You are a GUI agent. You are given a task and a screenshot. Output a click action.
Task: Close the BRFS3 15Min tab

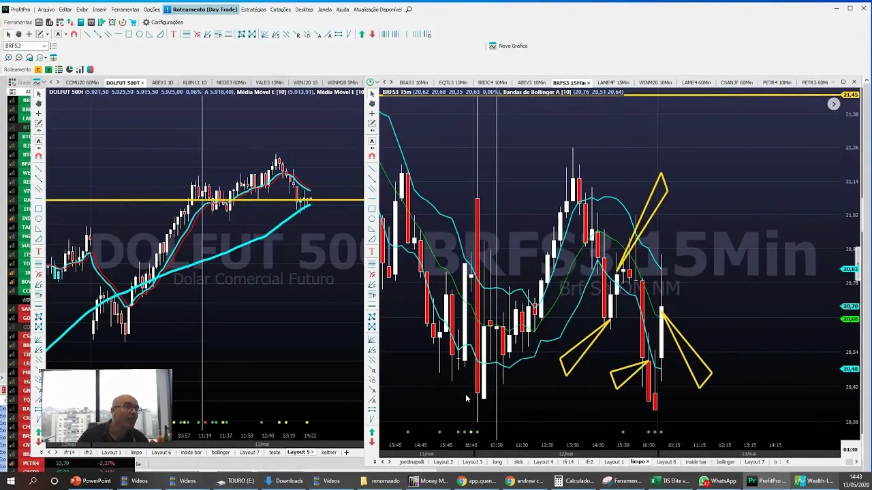[589, 82]
